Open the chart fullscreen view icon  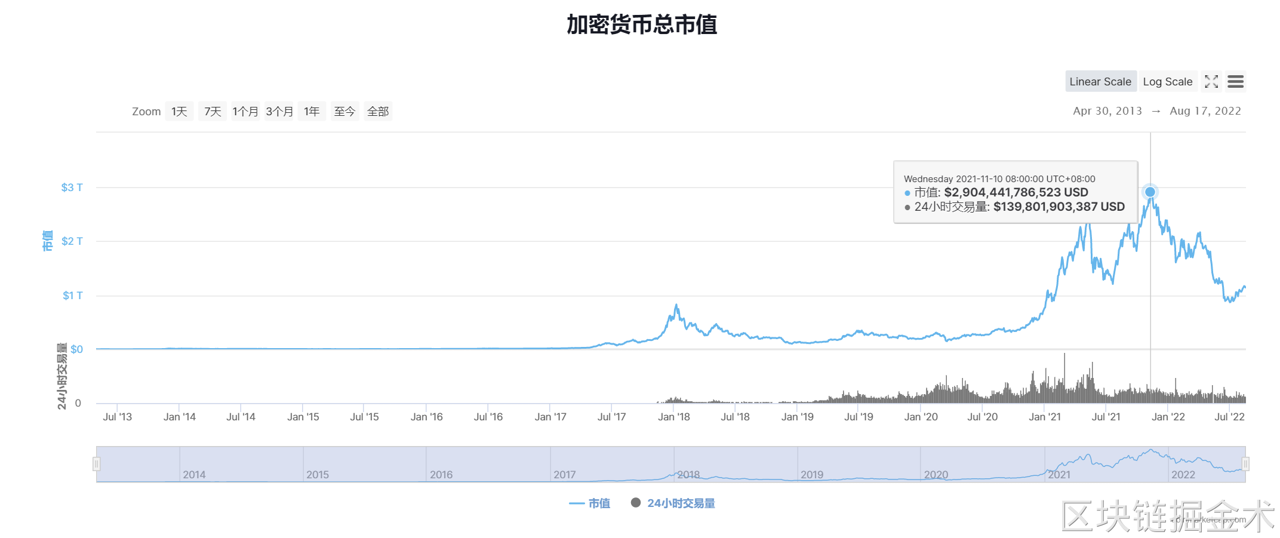pos(1211,82)
